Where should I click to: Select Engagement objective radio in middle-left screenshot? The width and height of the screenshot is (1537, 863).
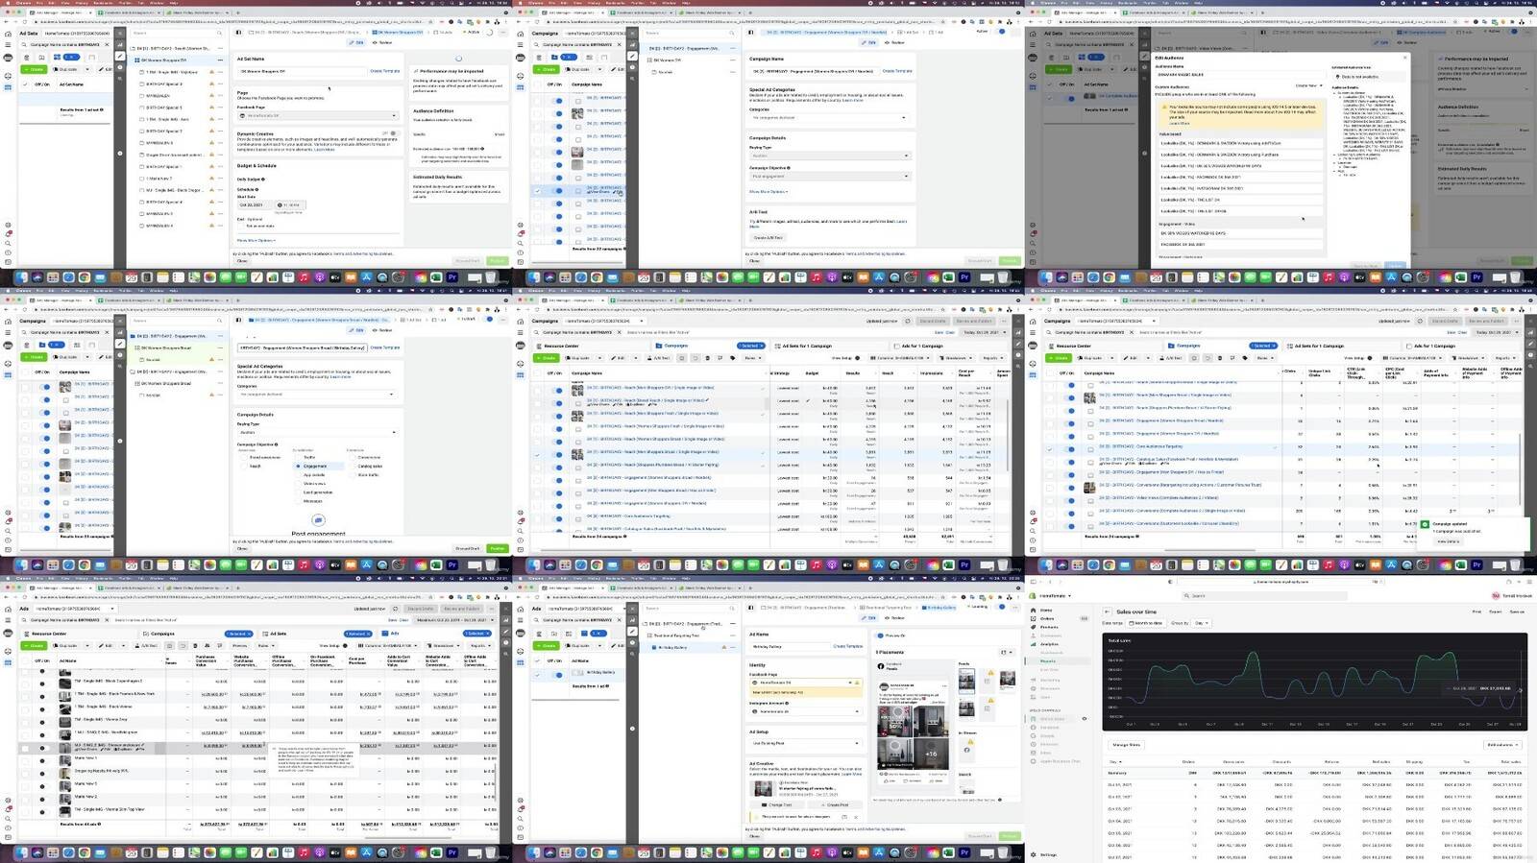pos(298,466)
